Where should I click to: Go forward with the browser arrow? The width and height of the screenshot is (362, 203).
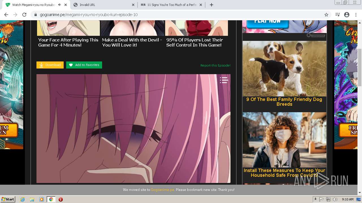[15, 15]
